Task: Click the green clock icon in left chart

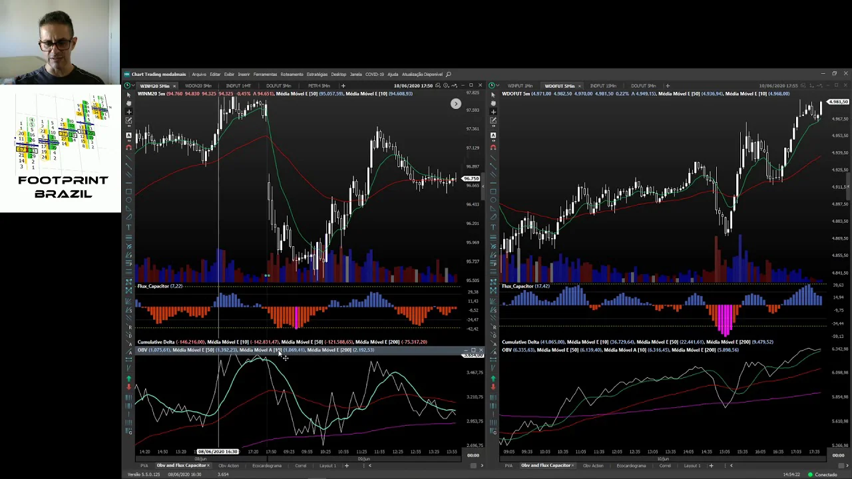Action: tap(127, 86)
